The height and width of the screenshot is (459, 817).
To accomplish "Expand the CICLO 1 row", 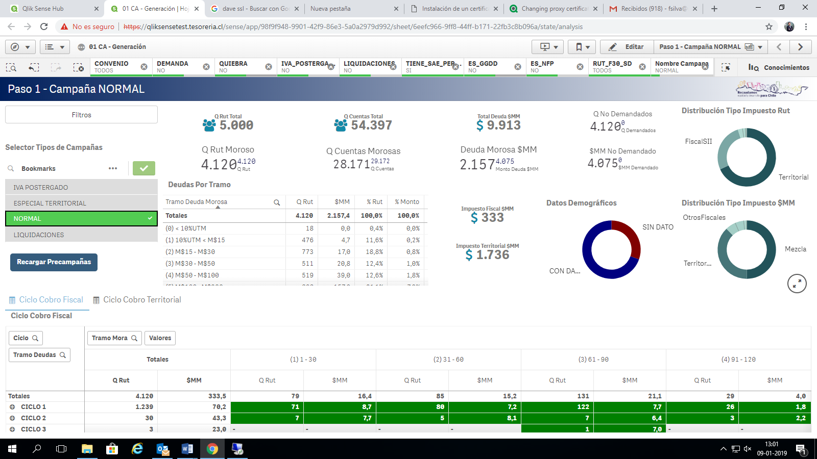I will 12,406.
